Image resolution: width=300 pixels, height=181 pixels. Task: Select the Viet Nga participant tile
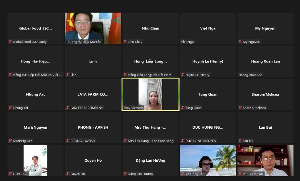tap(207, 28)
